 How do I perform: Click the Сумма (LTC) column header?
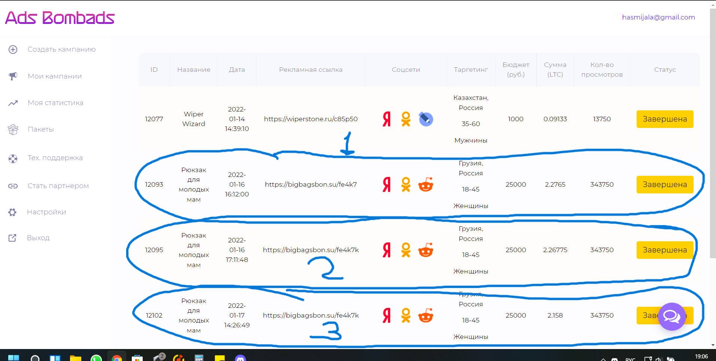(555, 70)
